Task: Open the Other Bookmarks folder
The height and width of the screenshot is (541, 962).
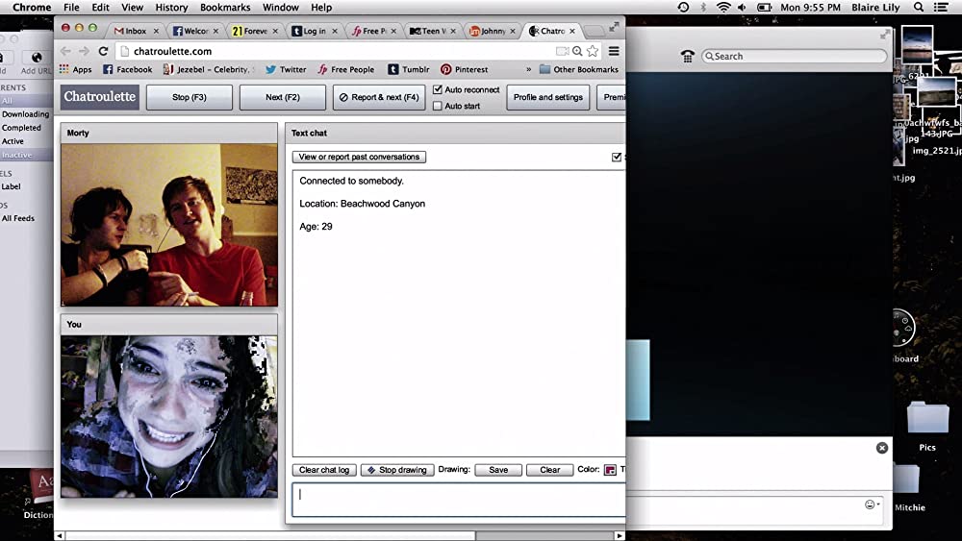Action: 578,69
